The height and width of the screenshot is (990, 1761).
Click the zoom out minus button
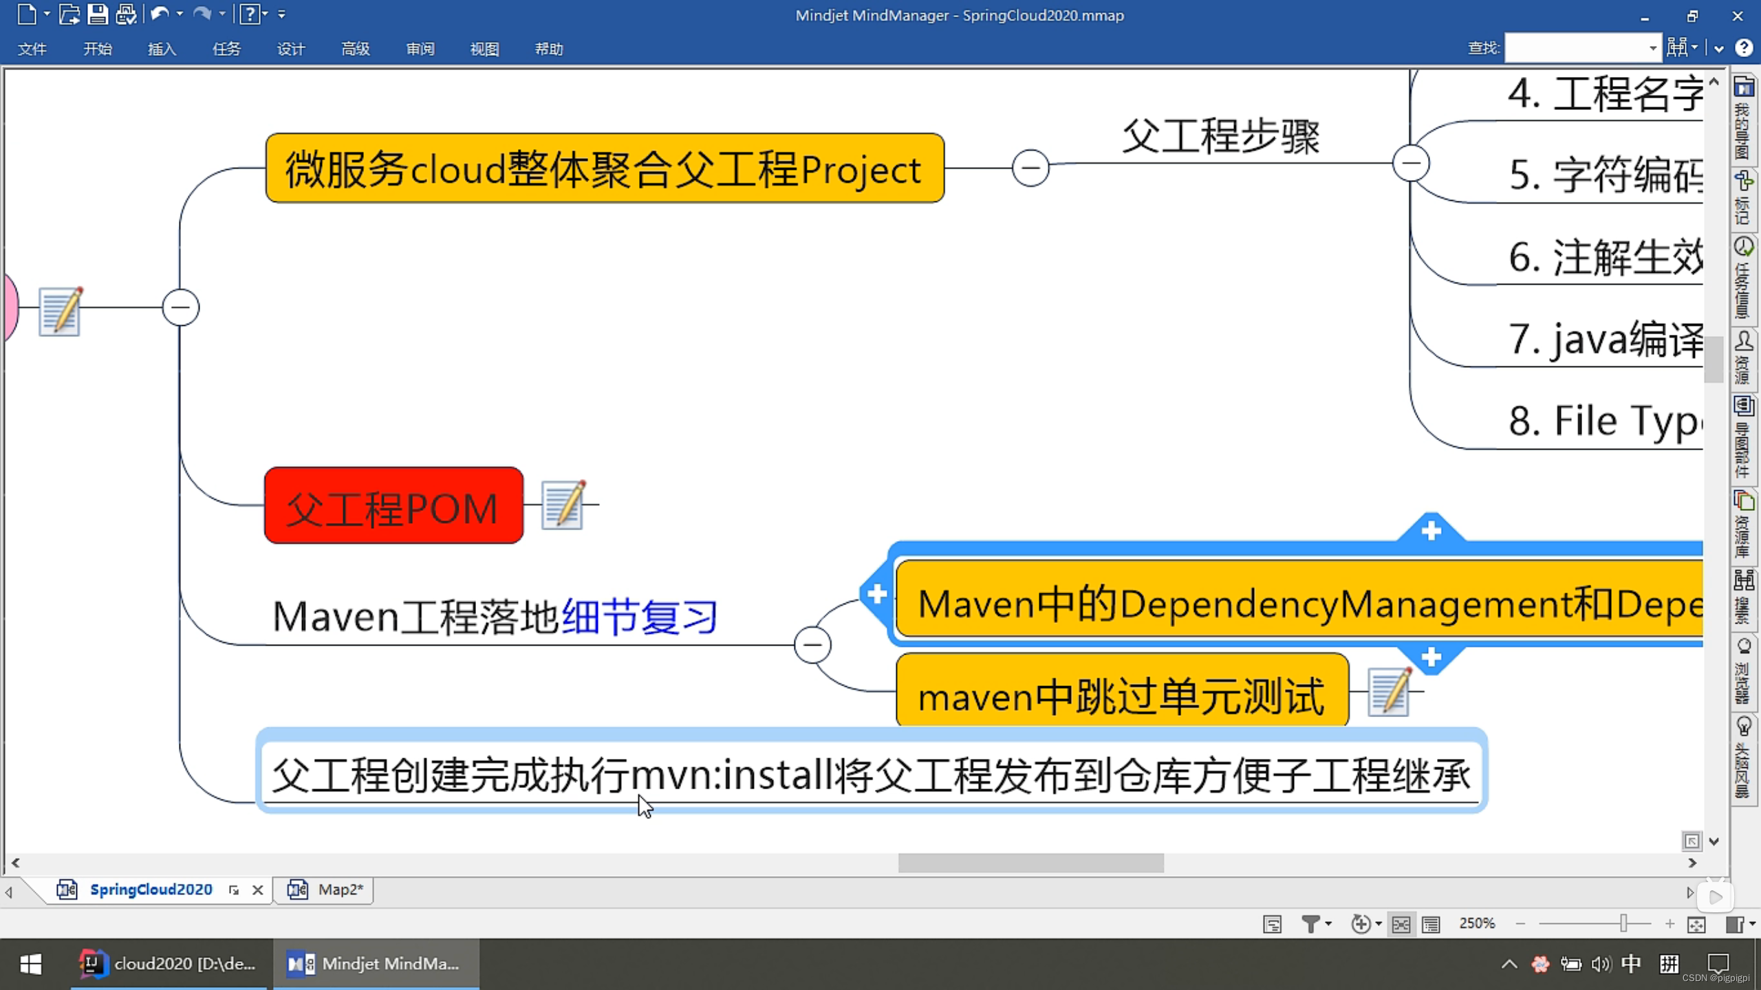[x=1520, y=924]
